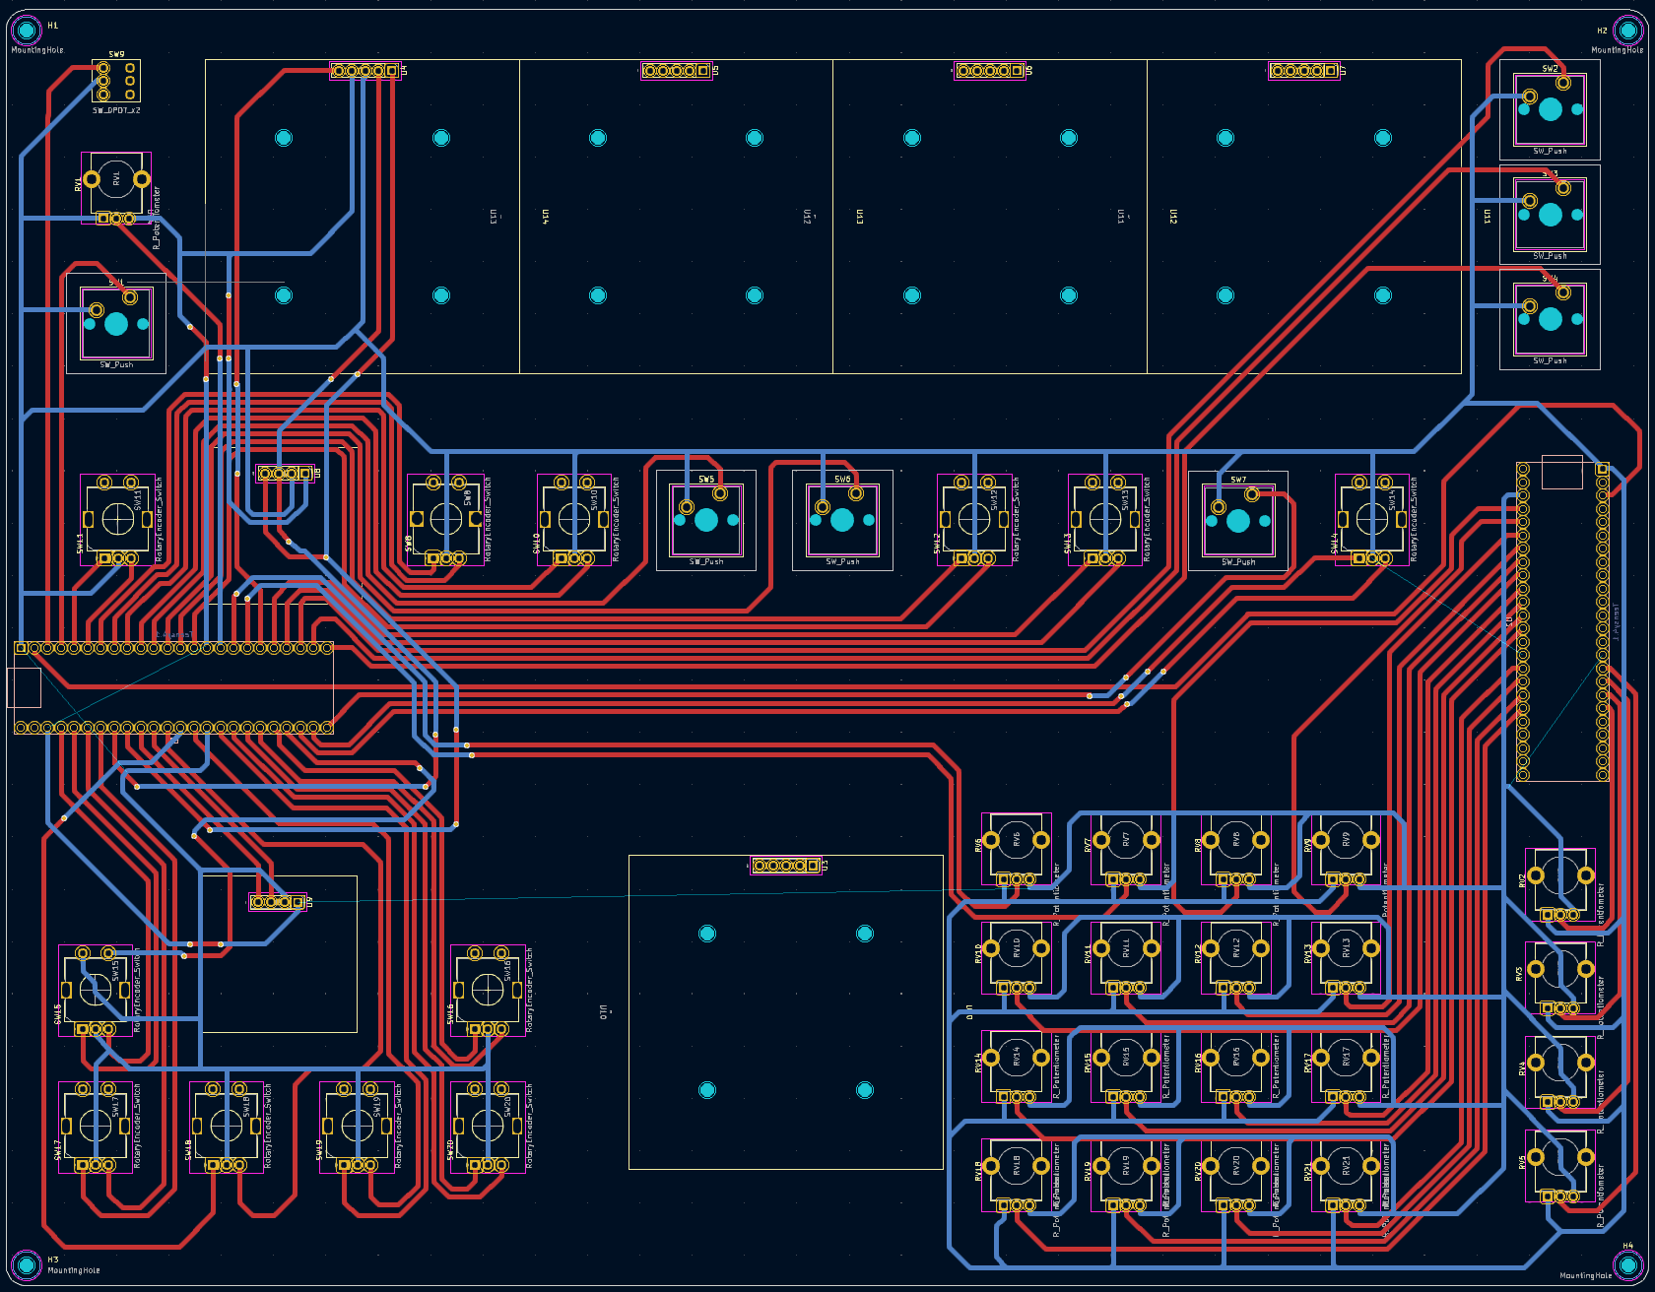Select pin header U4
Image resolution: width=1655 pixels, height=1292 pixels.
[x=364, y=71]
